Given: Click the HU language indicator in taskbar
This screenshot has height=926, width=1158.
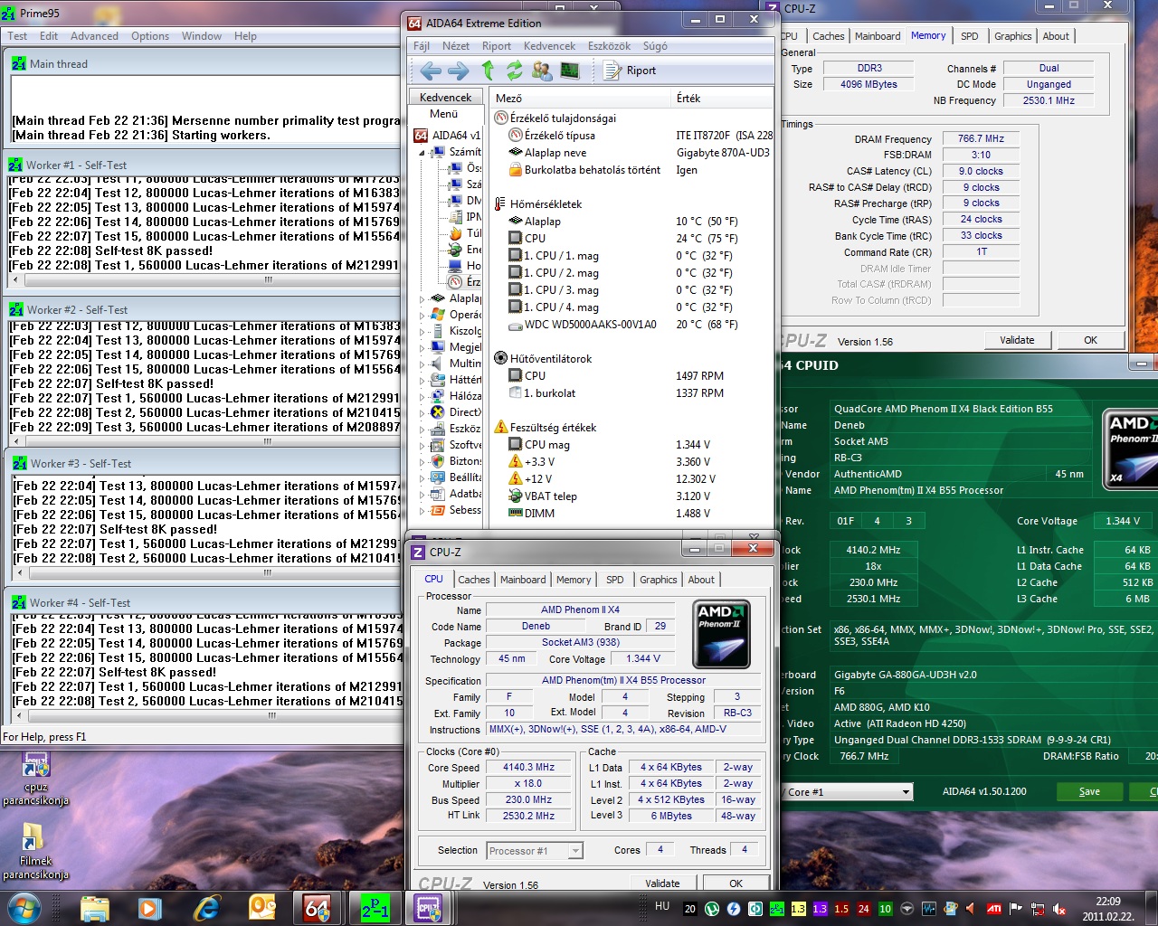Looking at the screenshot, I should click(662, 906).
